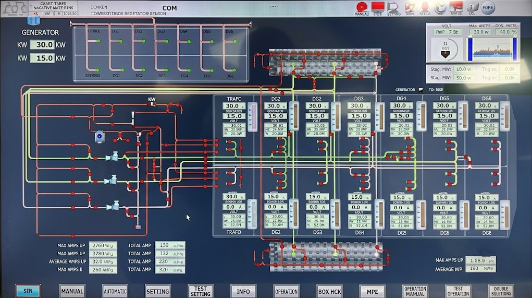The height and width of the screenshot is (298, 532).
Task: Click the DION toolbar icon
Action: click(410, 7)
